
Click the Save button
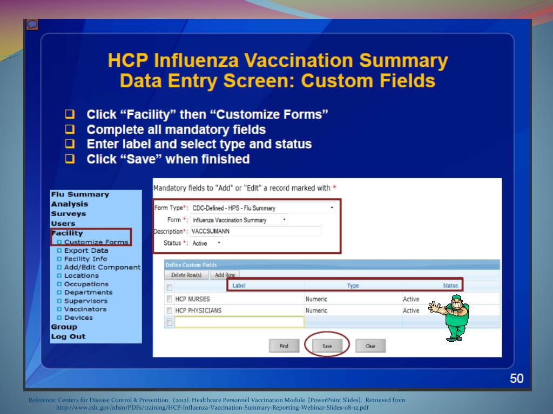[327, 346]
